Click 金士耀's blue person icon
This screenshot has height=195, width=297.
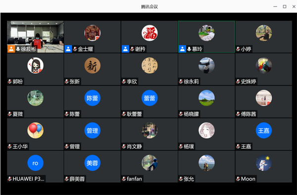pyautogui.click(x=68, y=49)
